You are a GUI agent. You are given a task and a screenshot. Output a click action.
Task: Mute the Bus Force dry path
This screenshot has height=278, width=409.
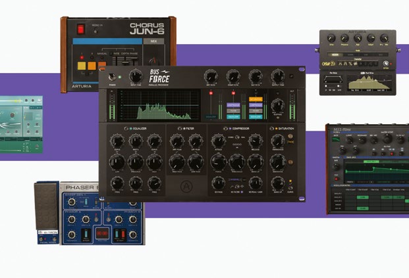tap(211, 93)
